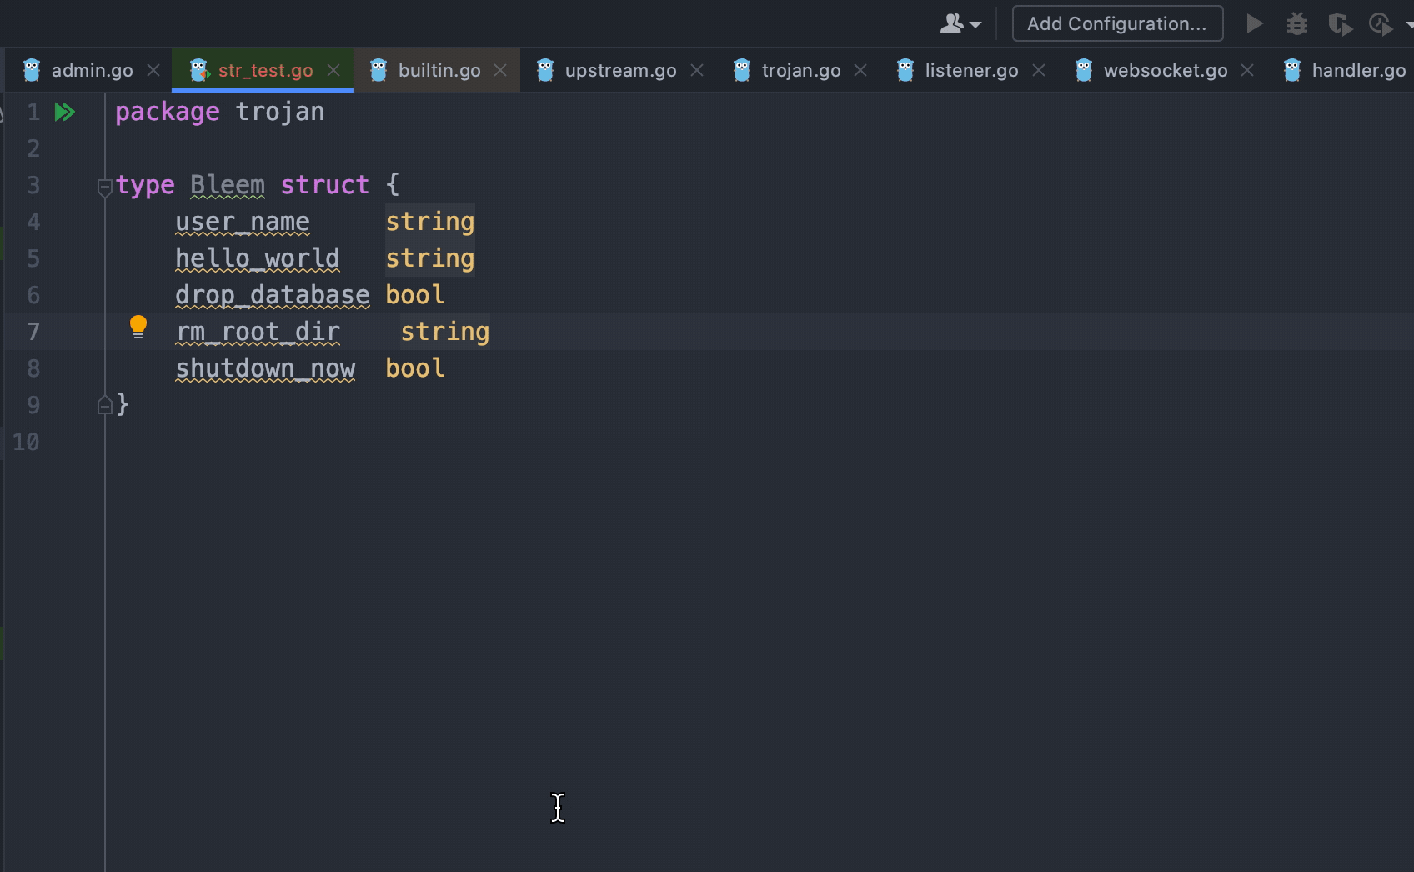Close the websocket.go tab
The height and width of the screenshot is (872, 1414).
tap(1247, 71)
